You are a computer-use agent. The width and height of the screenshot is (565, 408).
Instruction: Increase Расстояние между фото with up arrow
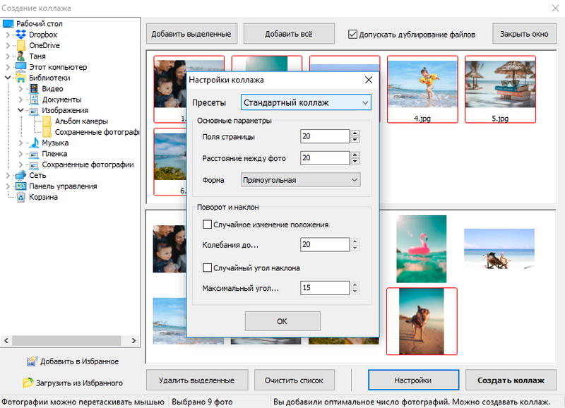(355, 155)
